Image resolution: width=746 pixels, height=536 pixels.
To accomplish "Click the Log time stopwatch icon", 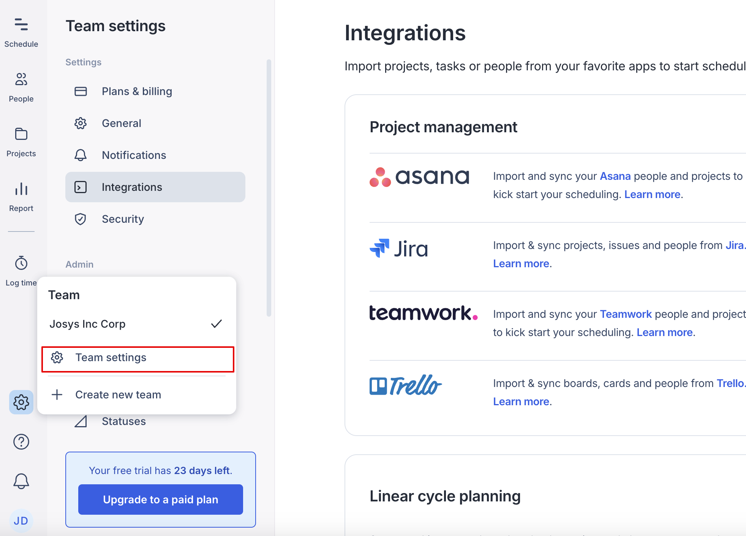I will 21,263.
